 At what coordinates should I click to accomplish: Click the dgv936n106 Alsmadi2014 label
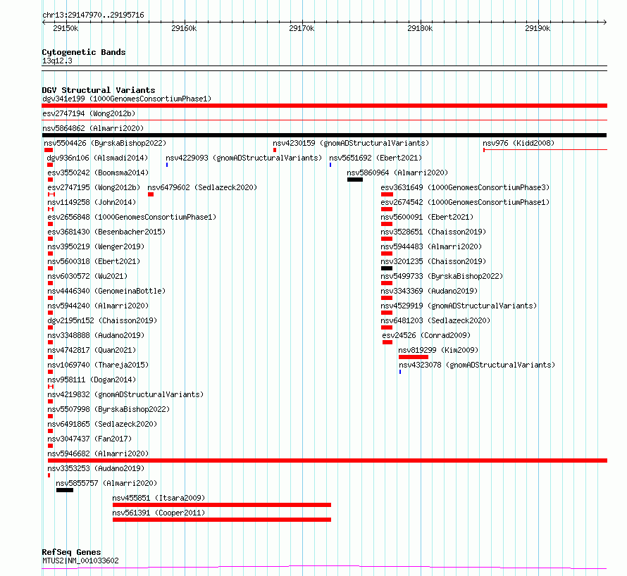point(97,158)
